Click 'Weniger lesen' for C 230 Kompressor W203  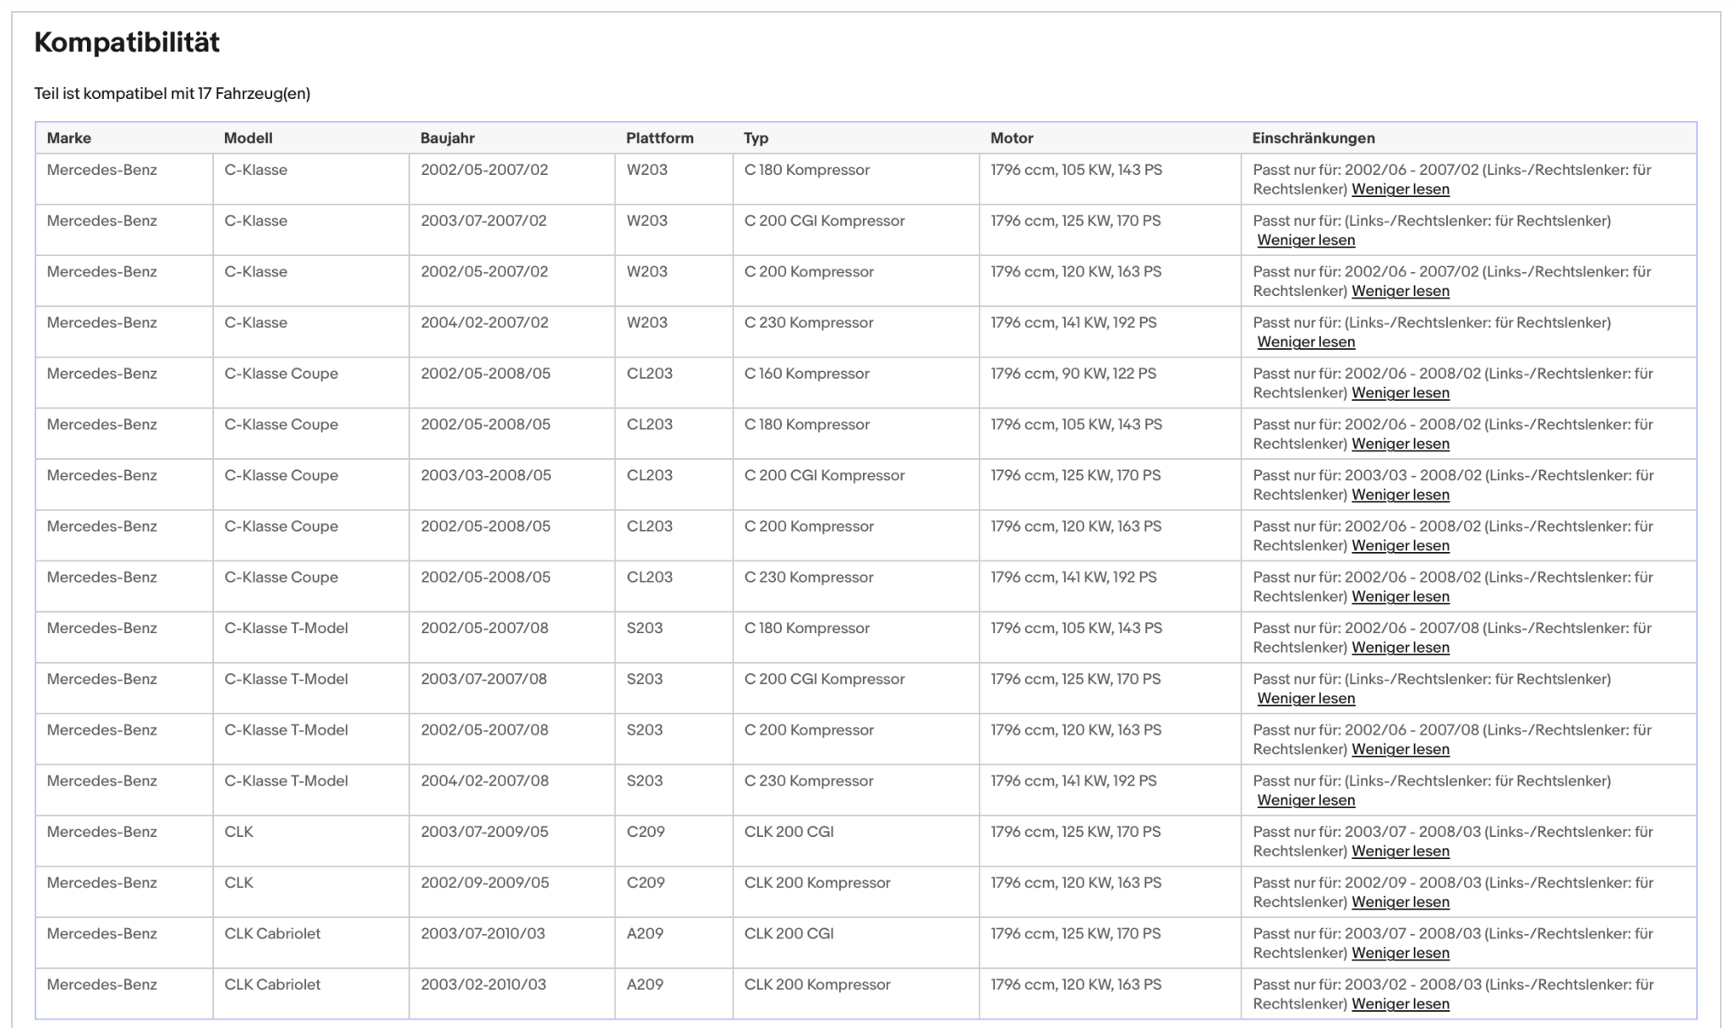[1306, 342]
